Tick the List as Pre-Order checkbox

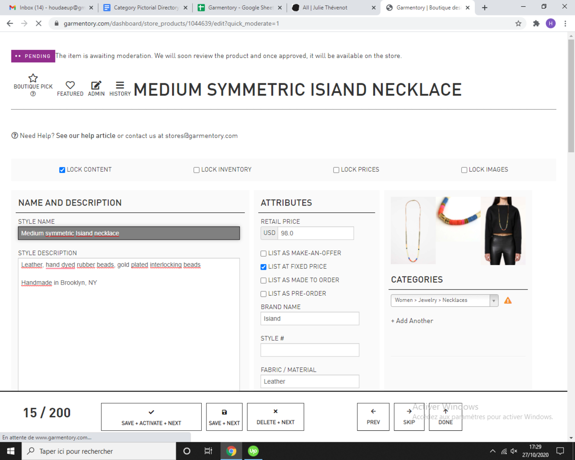tap(264, 294)
